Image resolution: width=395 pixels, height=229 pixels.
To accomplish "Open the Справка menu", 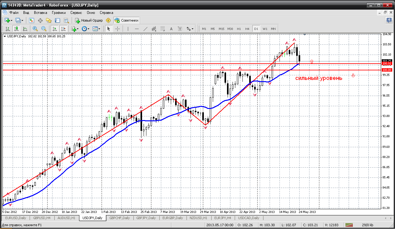I will coord(107,13).
